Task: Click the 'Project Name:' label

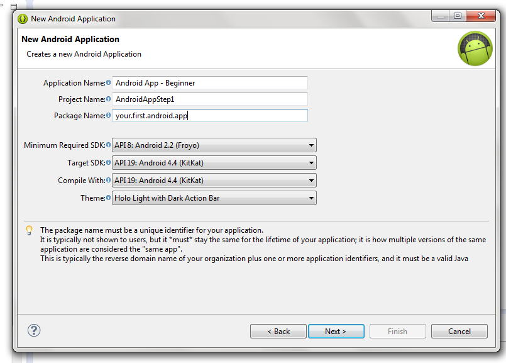Action: coord(82,99)
